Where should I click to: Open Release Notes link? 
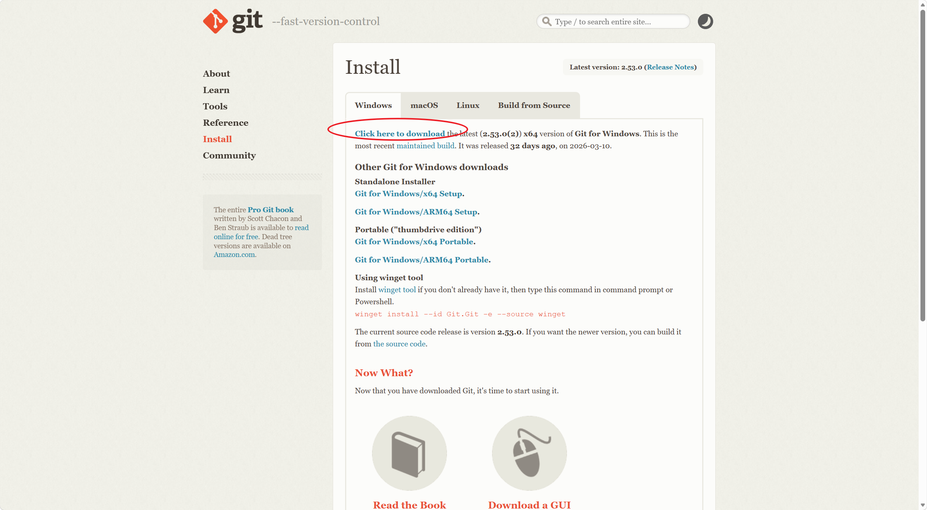tap(670, 67)
